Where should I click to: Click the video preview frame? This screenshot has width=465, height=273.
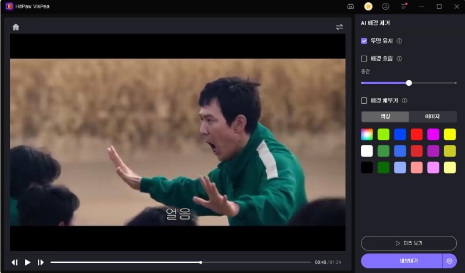click(x=178, y=142)
